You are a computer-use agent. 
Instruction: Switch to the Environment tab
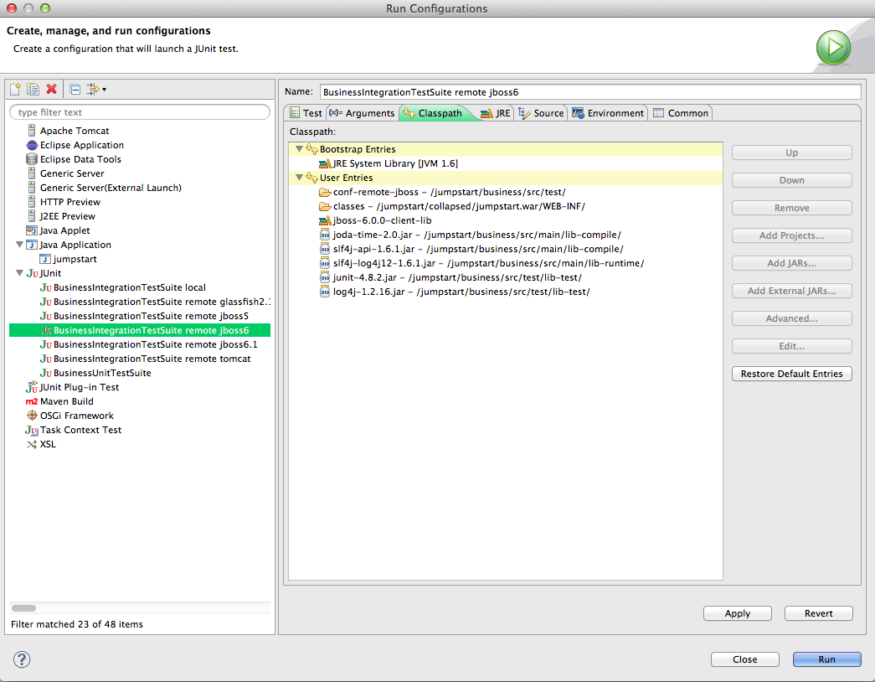(607, 113)
